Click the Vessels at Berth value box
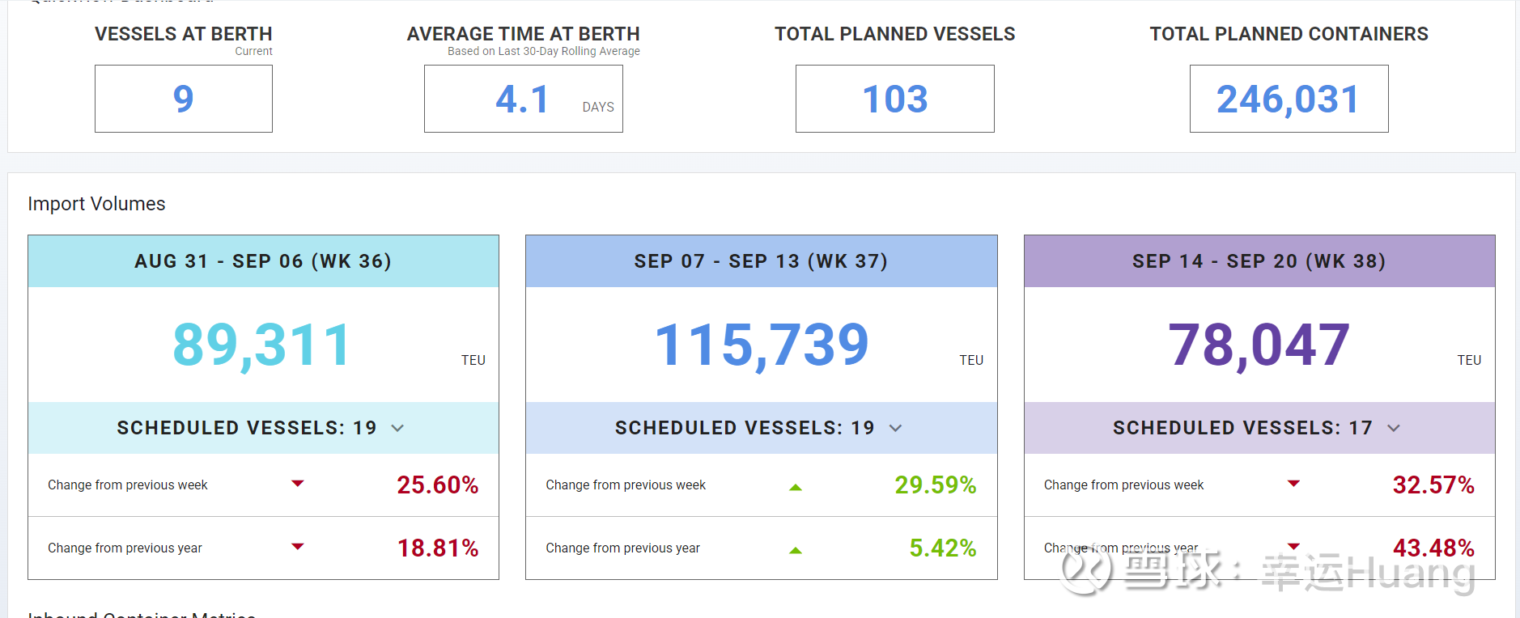 tap(184, 99)
